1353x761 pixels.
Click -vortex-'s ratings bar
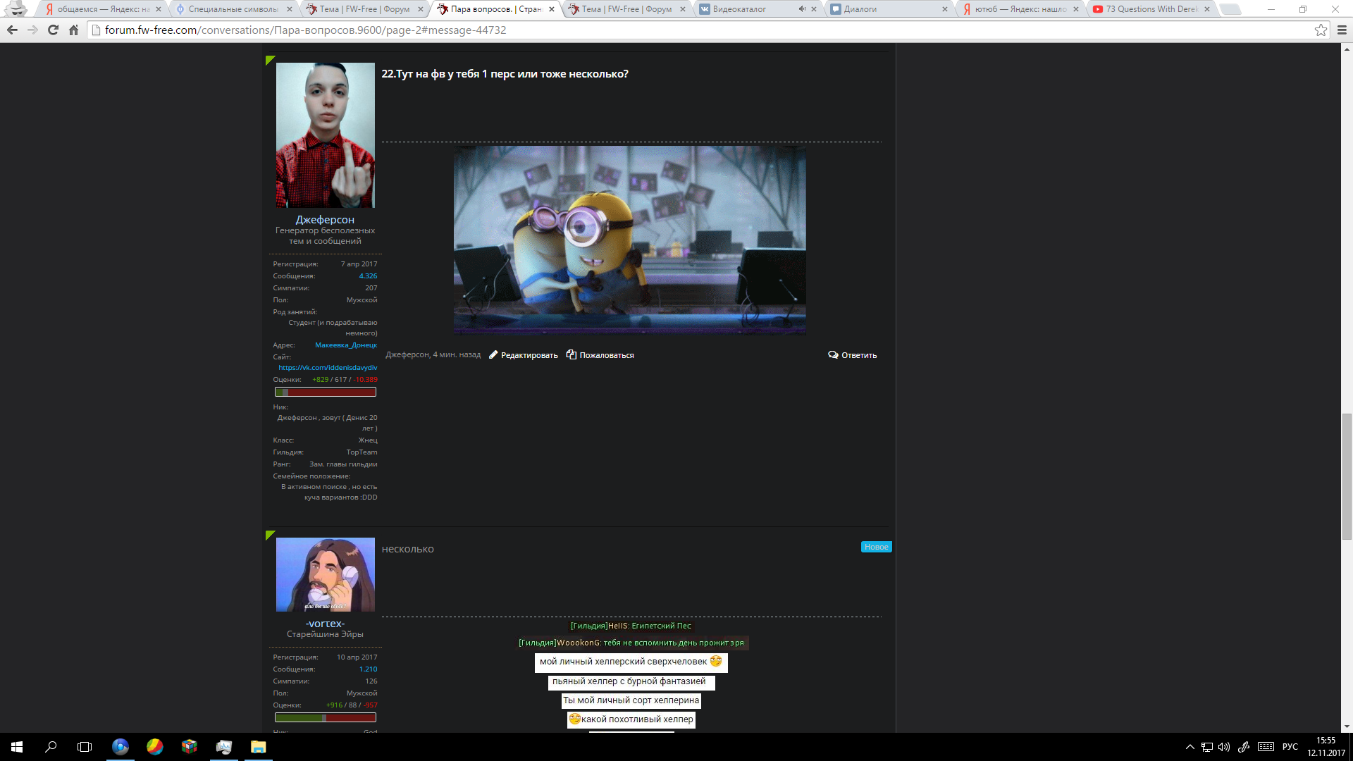click(325, 717)
